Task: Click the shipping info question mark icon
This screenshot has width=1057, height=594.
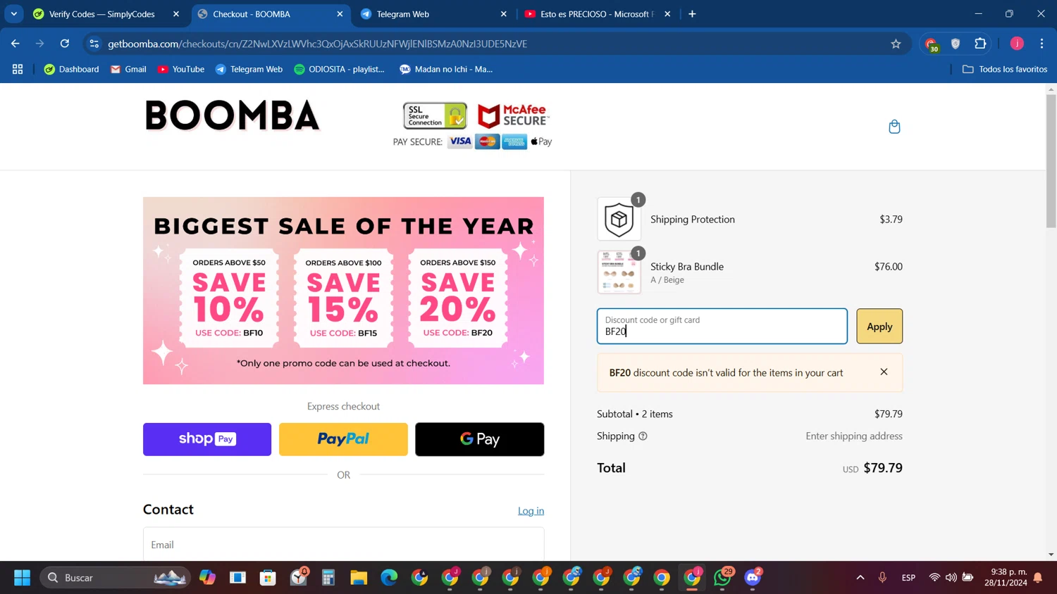Action: pyautogui.click(x=643, y=436)
